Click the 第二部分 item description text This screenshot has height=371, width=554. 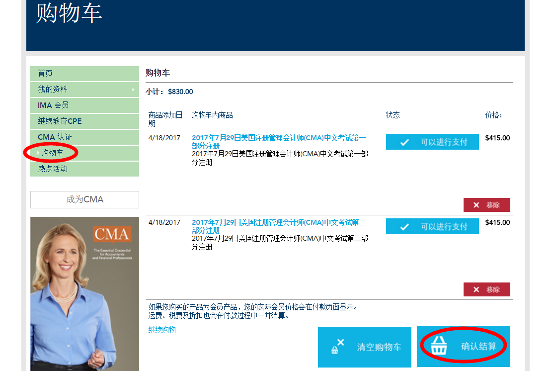(x=280, y=243)
